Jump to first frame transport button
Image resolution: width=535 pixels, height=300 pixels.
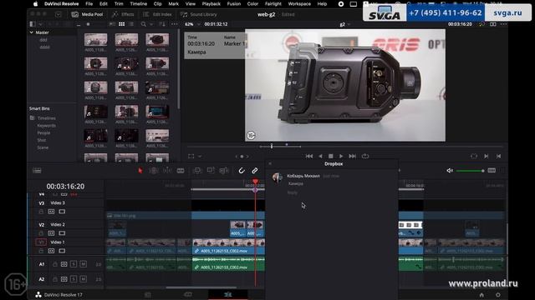(309, 156)
